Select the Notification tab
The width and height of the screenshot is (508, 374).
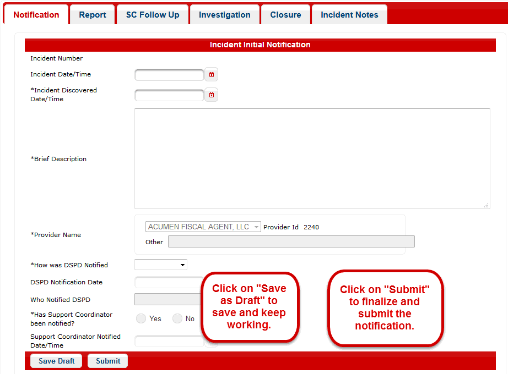point(36,15)
